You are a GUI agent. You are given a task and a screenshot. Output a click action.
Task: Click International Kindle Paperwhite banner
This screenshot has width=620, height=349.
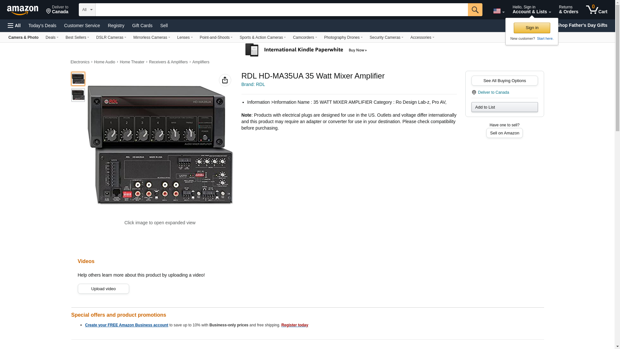point(306,50)
